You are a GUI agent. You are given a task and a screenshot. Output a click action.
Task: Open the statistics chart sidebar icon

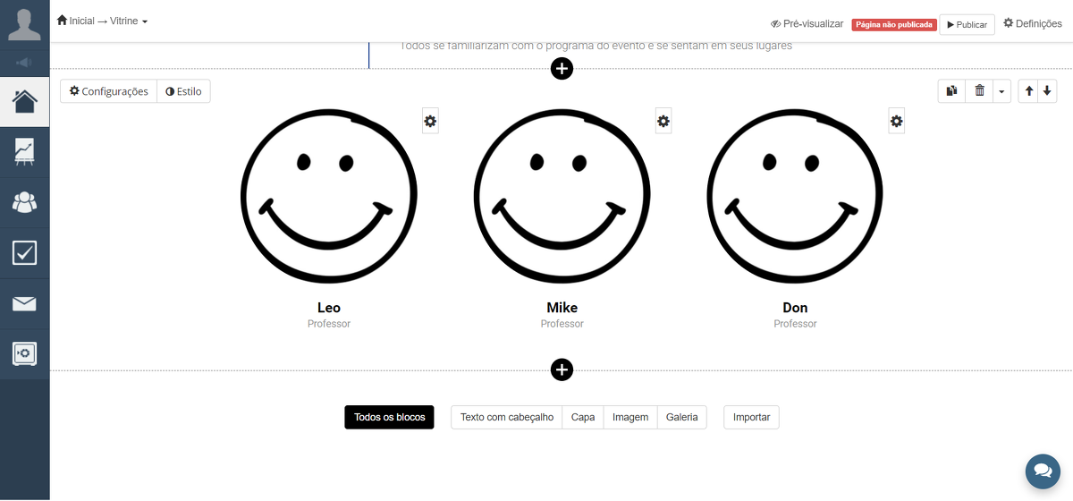point(24,151)
